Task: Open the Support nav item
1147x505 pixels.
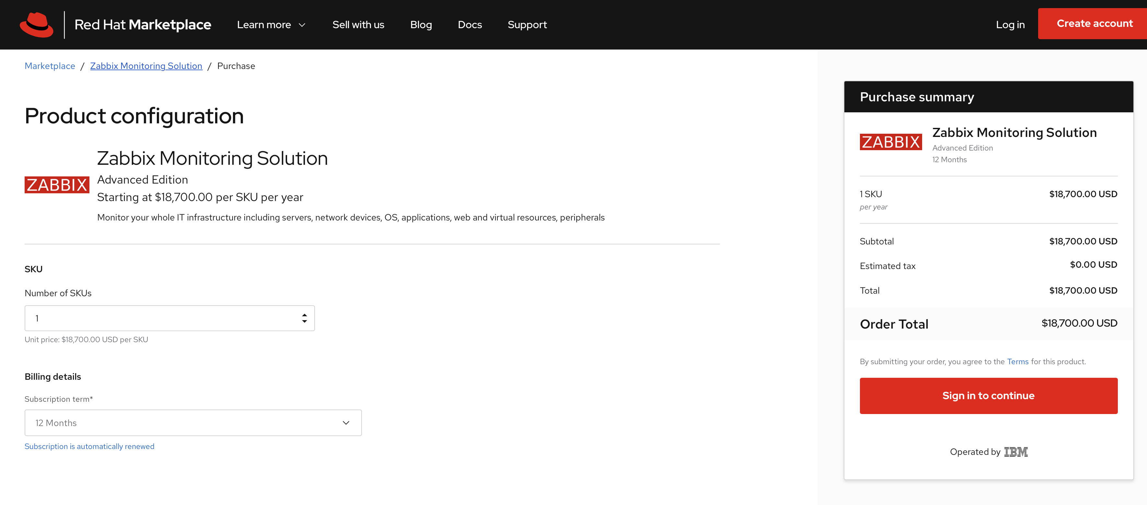Action: (527, 25)
